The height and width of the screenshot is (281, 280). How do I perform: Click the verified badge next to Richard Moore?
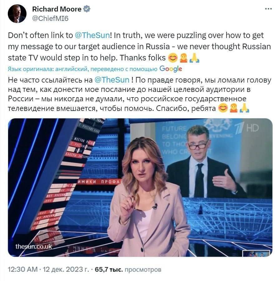87,9
